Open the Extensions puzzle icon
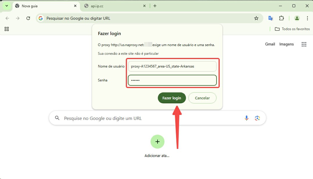313x179 pixels. [x=281, y=18]
